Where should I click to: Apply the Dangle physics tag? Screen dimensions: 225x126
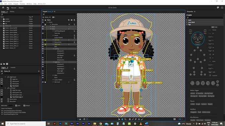198,104
